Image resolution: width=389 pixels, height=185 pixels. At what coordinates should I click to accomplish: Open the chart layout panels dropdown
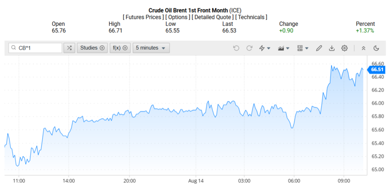click(302, 48)
